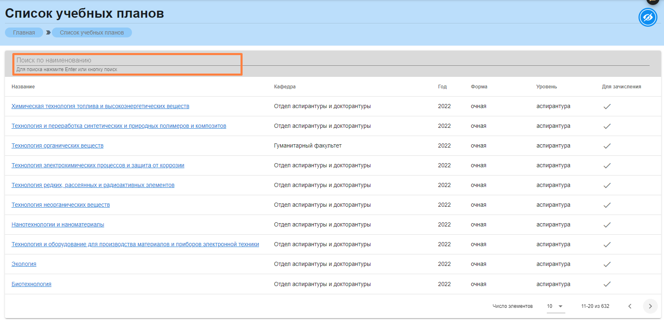Click the Кафедра column header
The height and width of the screenshot is (321, 664).
pos(285,87)
